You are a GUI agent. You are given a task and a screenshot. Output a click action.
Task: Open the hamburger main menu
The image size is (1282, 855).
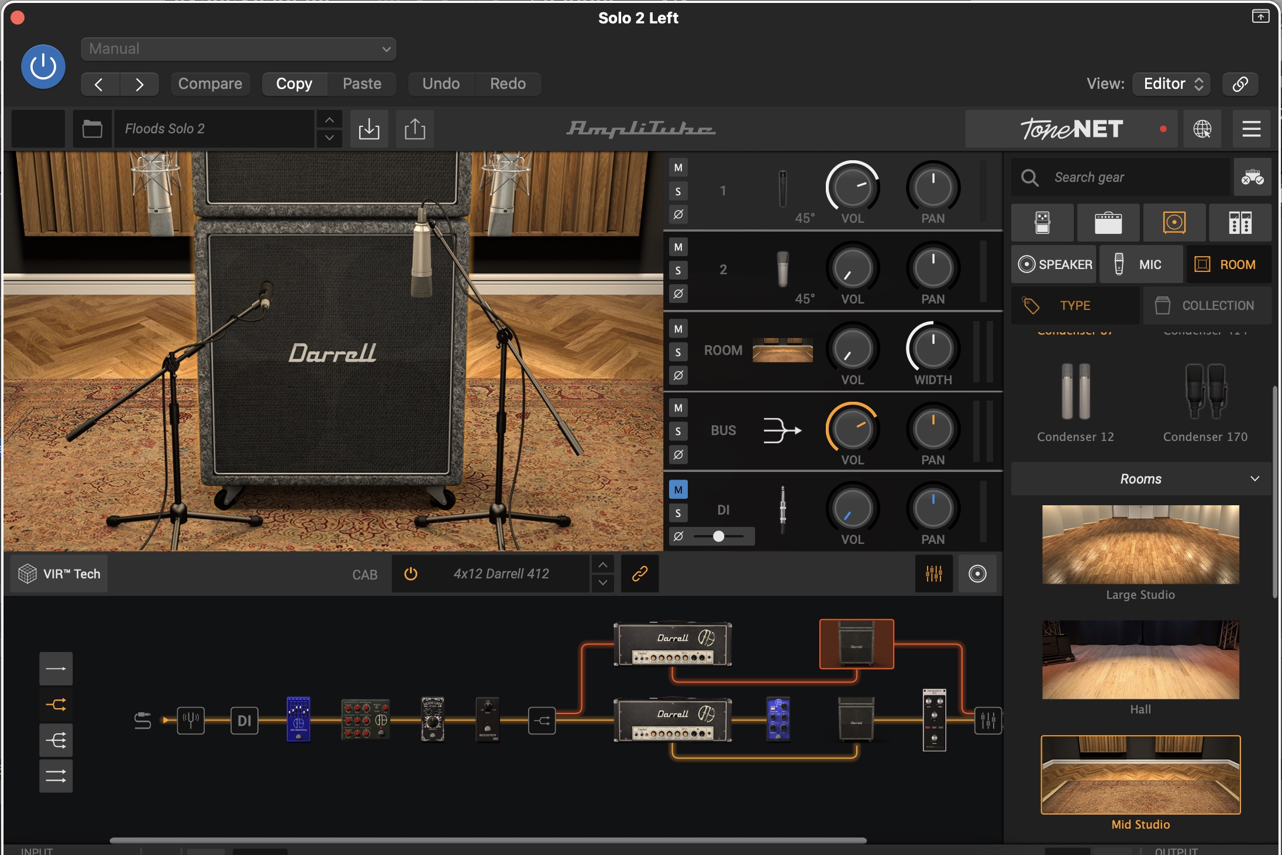pos(1252,129)
